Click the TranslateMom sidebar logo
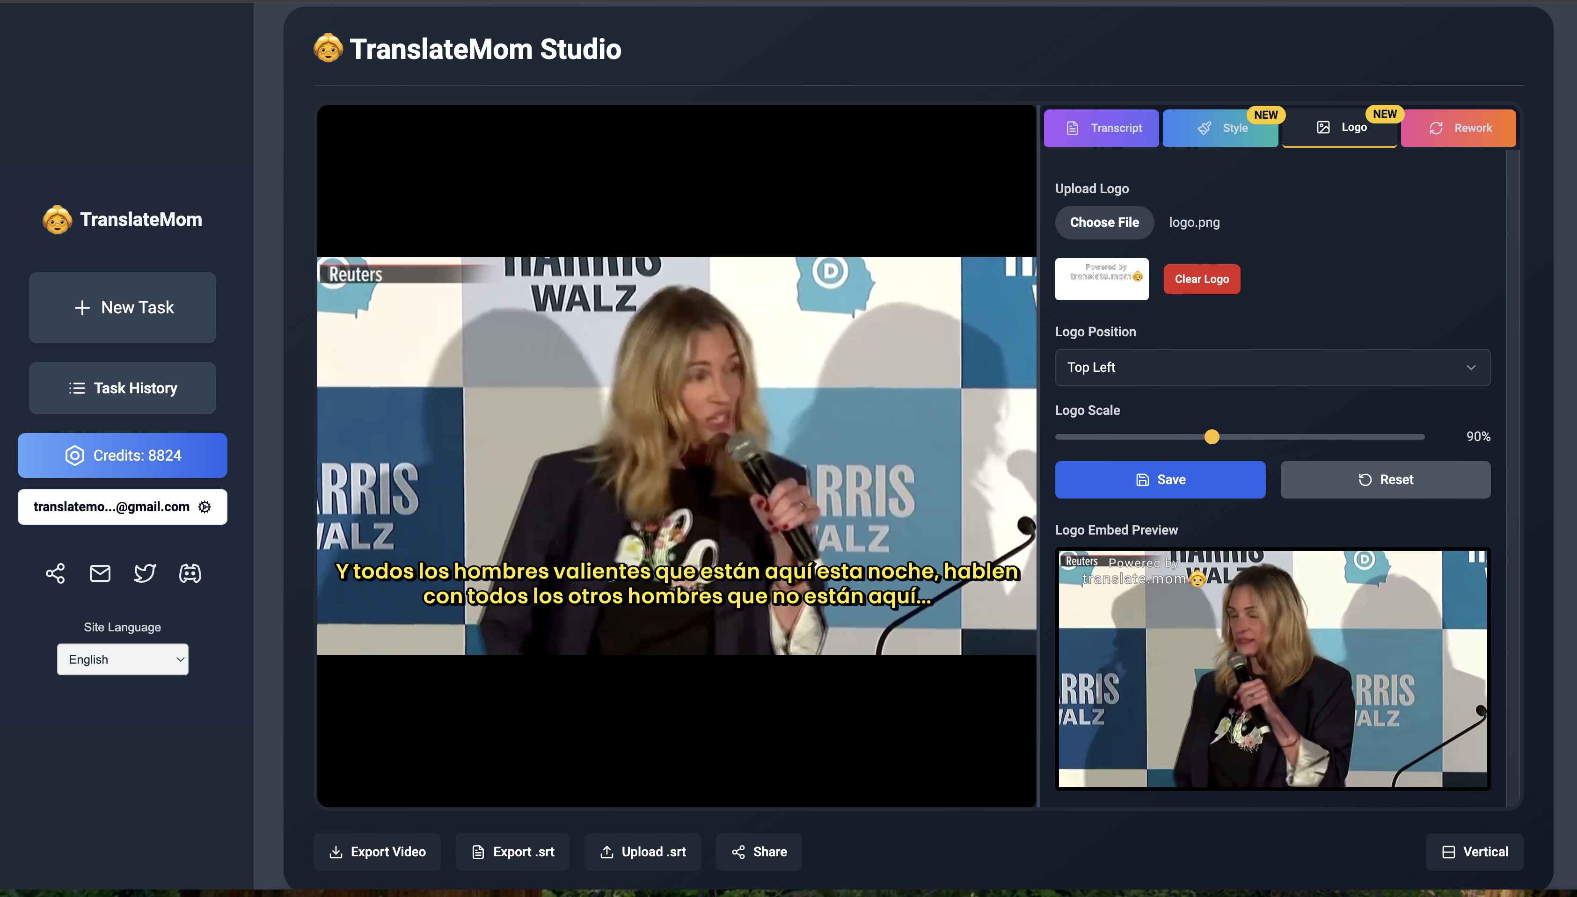Screen dimensions: 1577x897 coord(122,219)
